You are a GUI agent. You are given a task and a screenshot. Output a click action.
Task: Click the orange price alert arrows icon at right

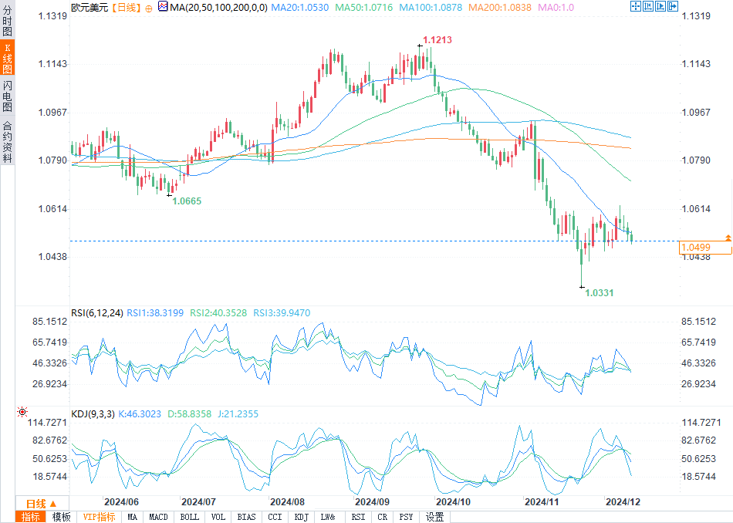pos(728,236)
